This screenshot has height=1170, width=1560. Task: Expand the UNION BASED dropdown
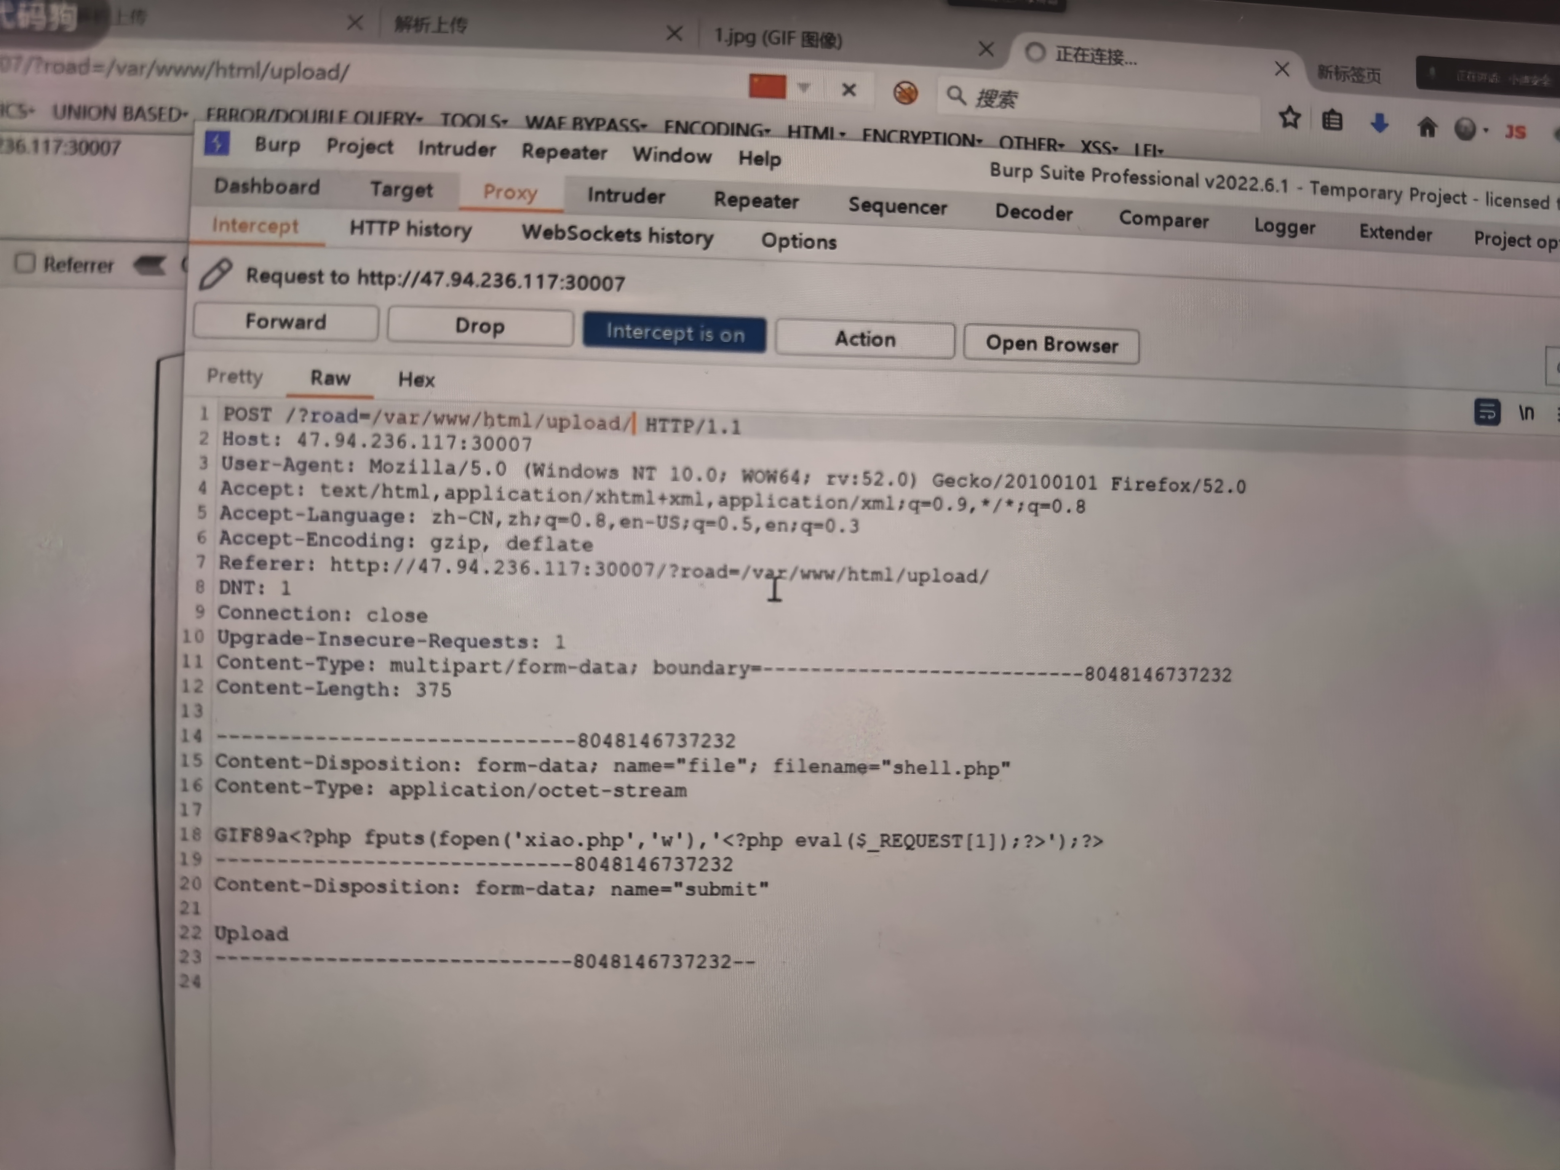pos(120,113)
